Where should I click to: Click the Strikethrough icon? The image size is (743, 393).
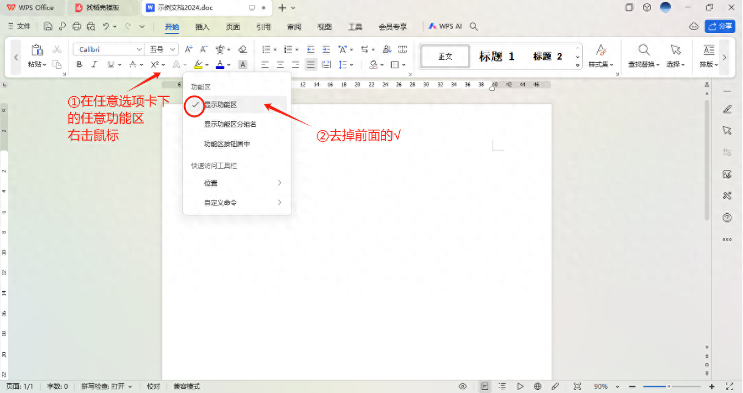[x=133, y=65]
